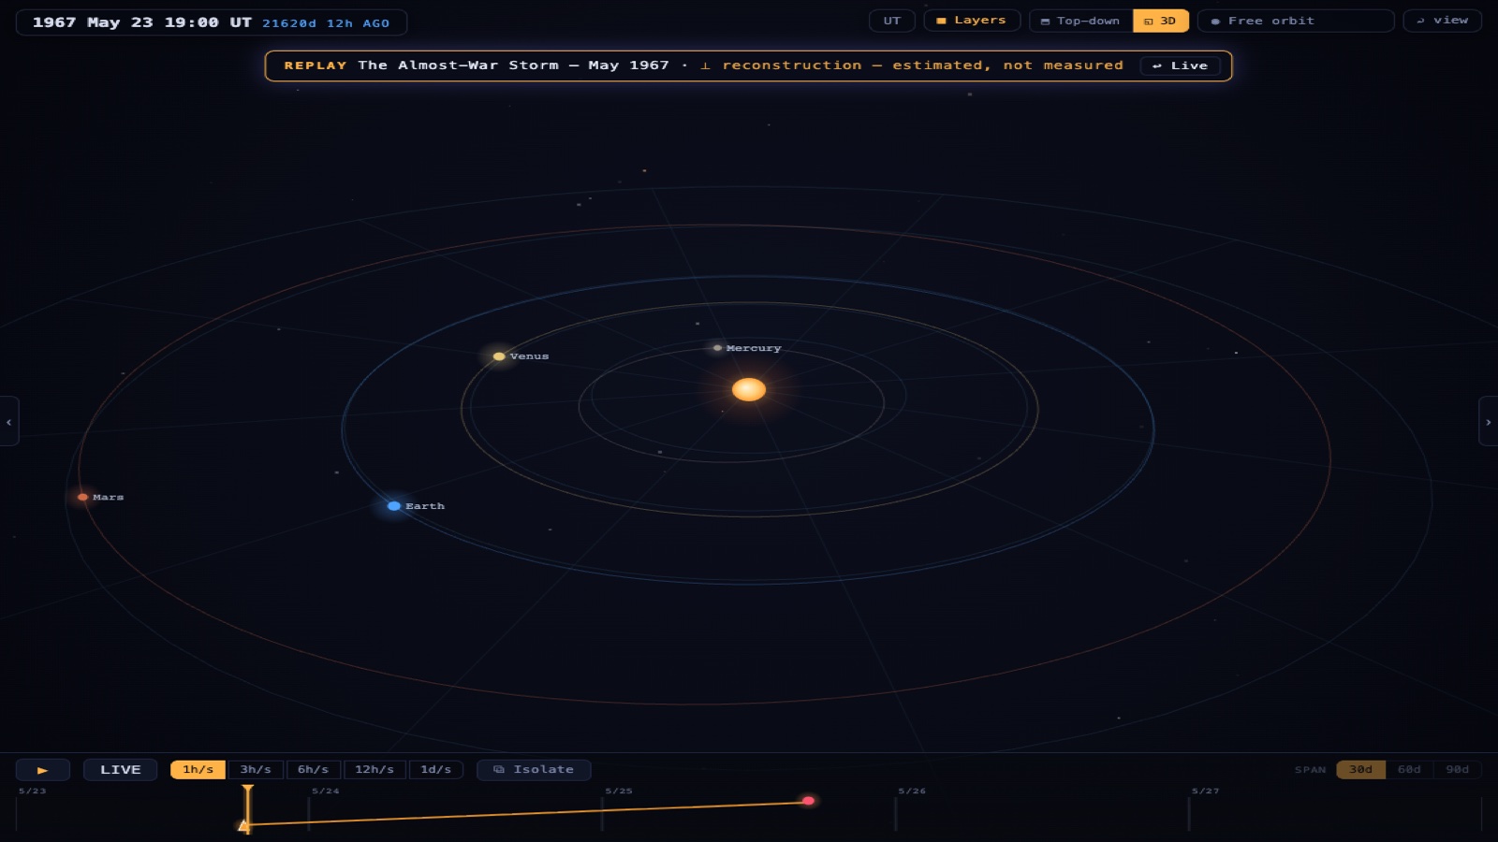The image size is (1498, 842).
Task: Toggle the UT time zone button
Action: pyautogui.click(x=892, y=21)
